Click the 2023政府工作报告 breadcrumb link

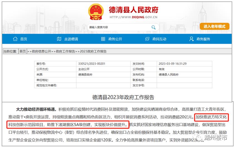(93, 51)
